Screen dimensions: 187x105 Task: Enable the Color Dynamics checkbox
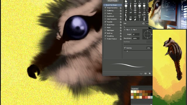[x=105, y=19]
